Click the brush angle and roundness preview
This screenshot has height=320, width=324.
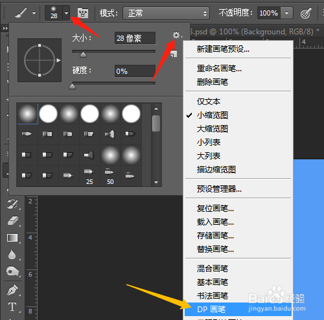pyautogui.click(x=40, y=60)
